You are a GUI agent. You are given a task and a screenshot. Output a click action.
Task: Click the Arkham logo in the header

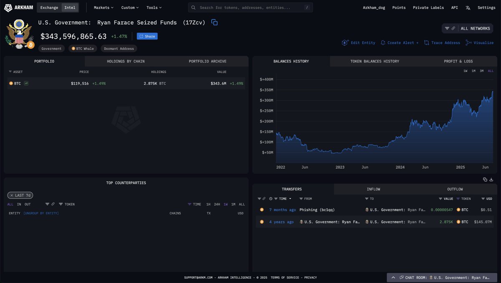18,8
